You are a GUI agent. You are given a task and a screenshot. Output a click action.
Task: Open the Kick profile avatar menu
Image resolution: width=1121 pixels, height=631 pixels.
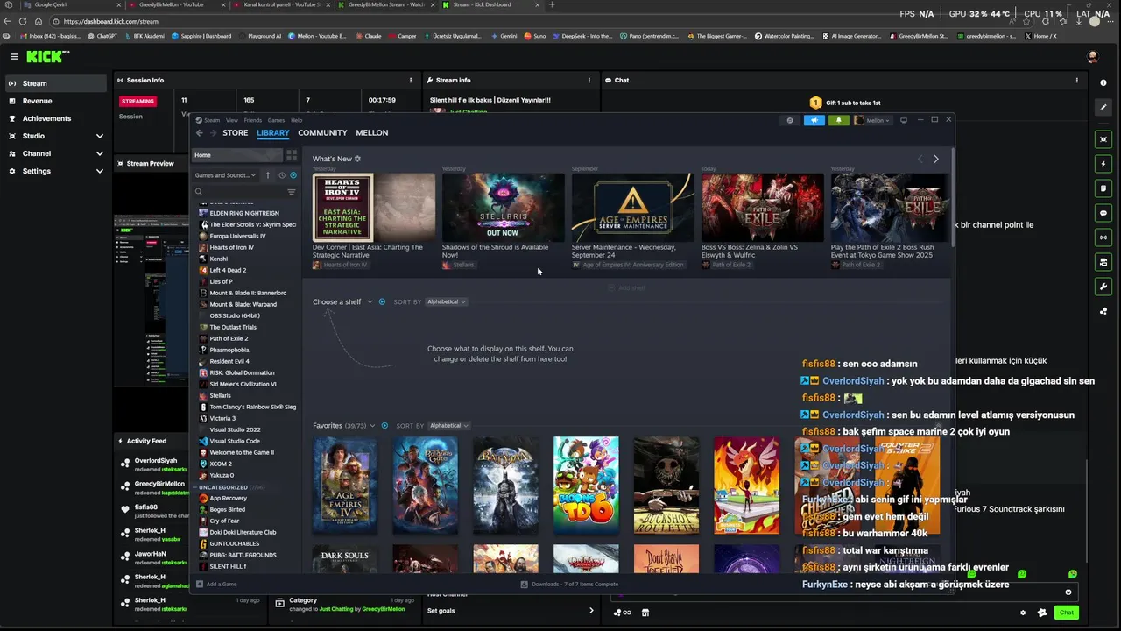click(x=1092, y=57)
